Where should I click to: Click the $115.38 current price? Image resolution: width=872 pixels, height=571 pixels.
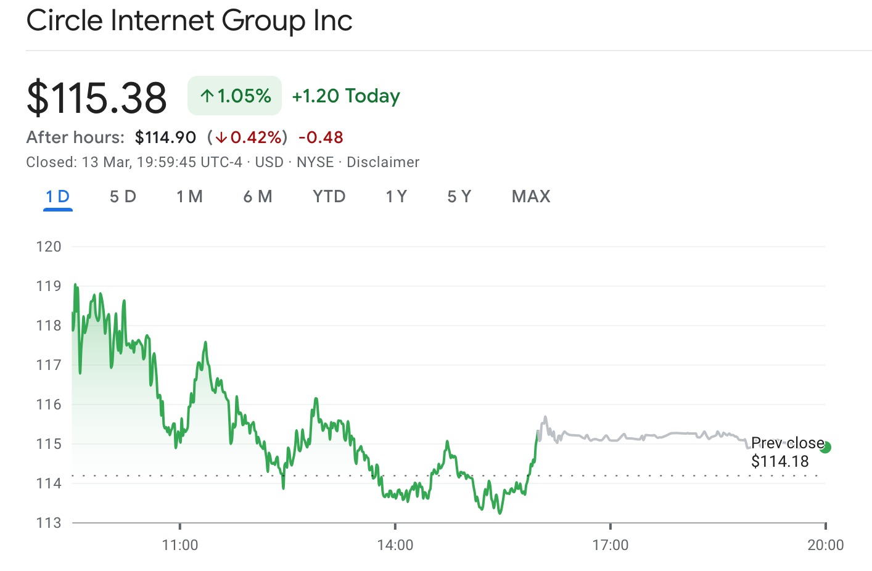pos(97,97)
